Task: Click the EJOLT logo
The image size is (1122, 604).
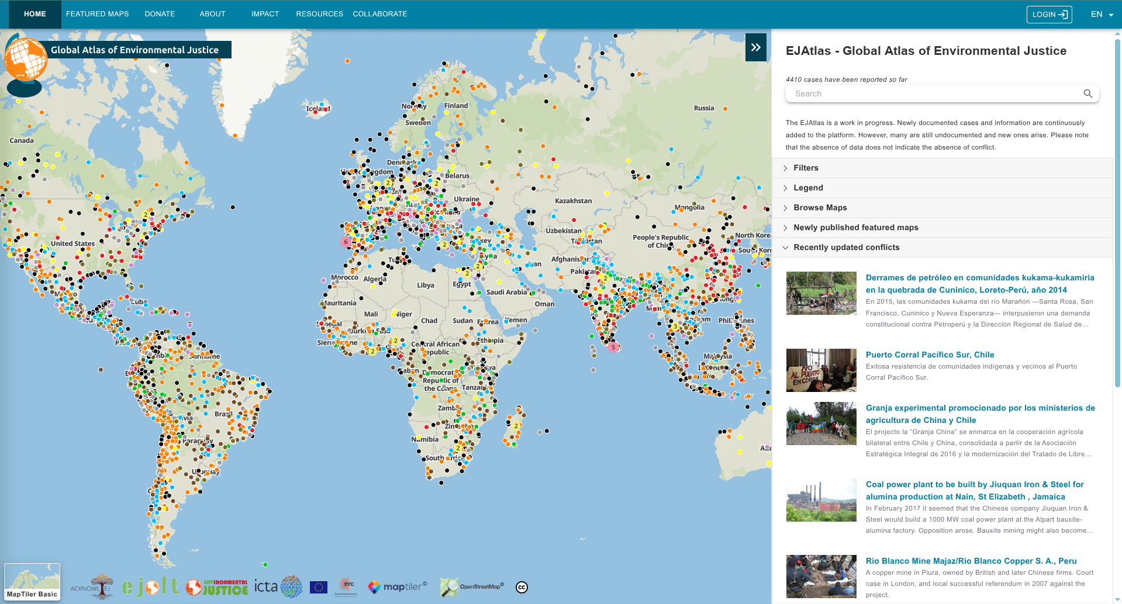Action: [150, 586]
